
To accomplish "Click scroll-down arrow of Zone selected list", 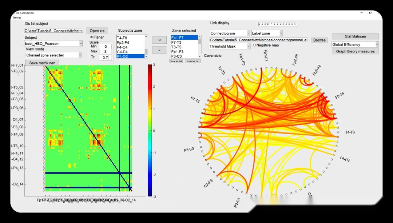I will (x=200, y=57).
